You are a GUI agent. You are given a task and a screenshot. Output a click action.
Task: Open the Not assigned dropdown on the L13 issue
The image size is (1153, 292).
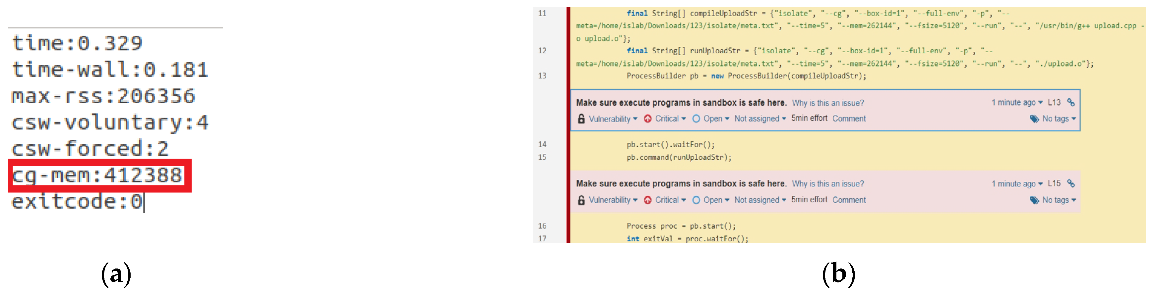(x=759, y=119)
